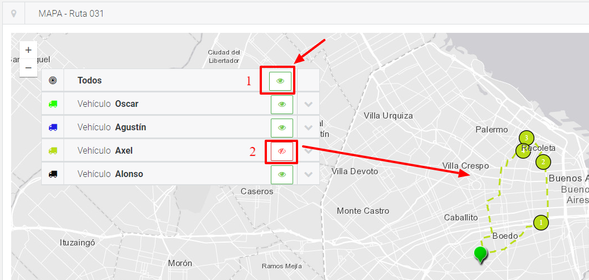Hide Vehículo Alonso's route
This screenshot has width=589, height=280.
pyautogui.click(x=282, y=174)
